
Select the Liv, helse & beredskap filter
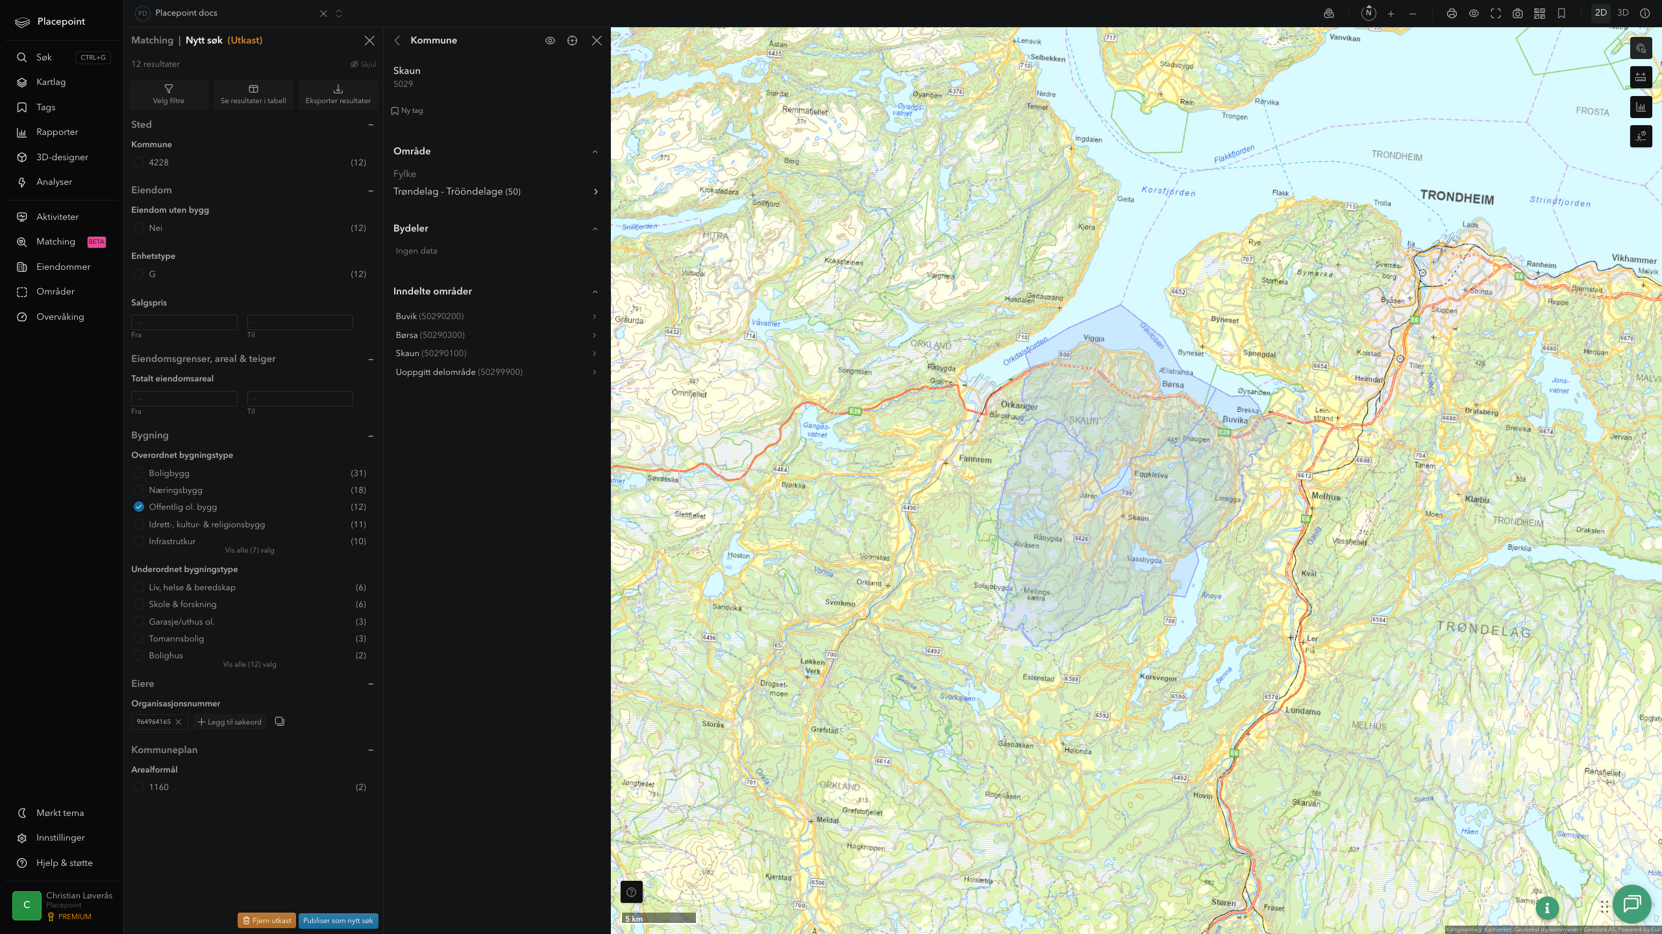(139, 587)
